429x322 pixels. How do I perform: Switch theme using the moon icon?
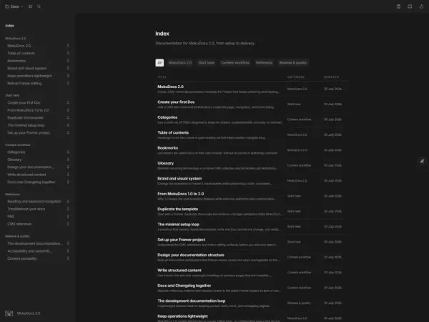[x=421, y=6]
